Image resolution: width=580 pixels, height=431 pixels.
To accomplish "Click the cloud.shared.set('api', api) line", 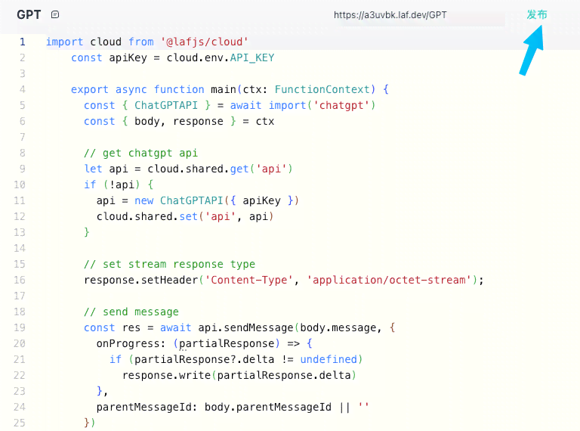I will point(185,216).
